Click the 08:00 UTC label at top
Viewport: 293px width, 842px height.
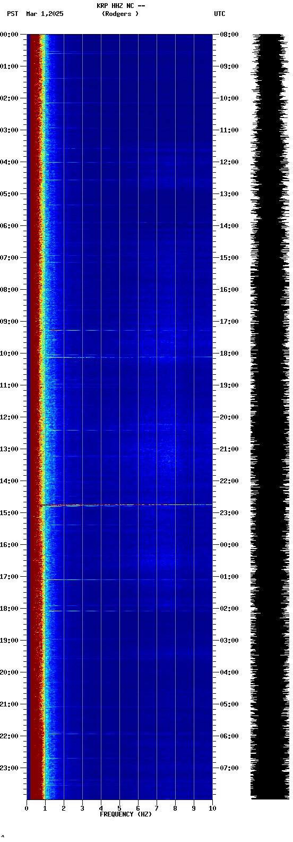pyautogui.click(x=229, y=35)
